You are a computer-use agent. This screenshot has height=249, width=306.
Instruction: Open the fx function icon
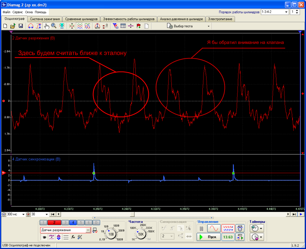[73, 237]
